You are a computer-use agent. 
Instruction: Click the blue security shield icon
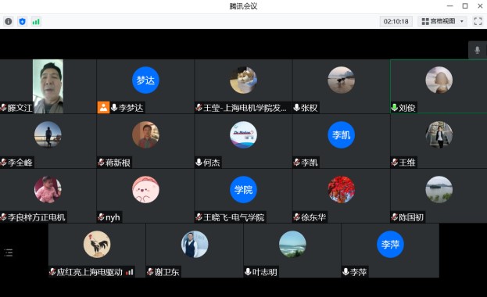(22, 21)
